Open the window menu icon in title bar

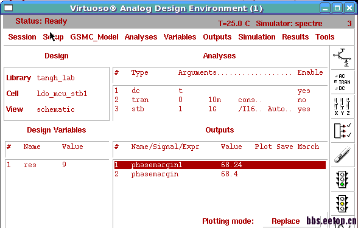9,9
